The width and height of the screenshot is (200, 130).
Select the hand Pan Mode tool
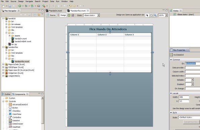(x=151, y=15)
